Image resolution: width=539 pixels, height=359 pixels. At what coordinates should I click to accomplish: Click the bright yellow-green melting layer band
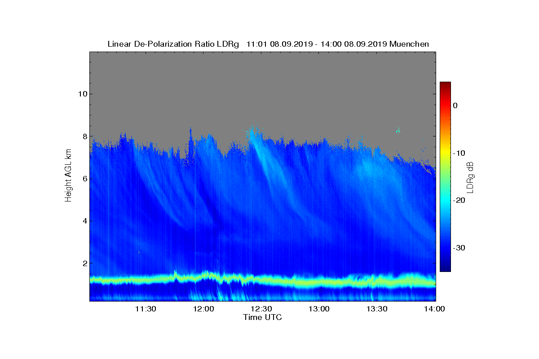(263, 280)
